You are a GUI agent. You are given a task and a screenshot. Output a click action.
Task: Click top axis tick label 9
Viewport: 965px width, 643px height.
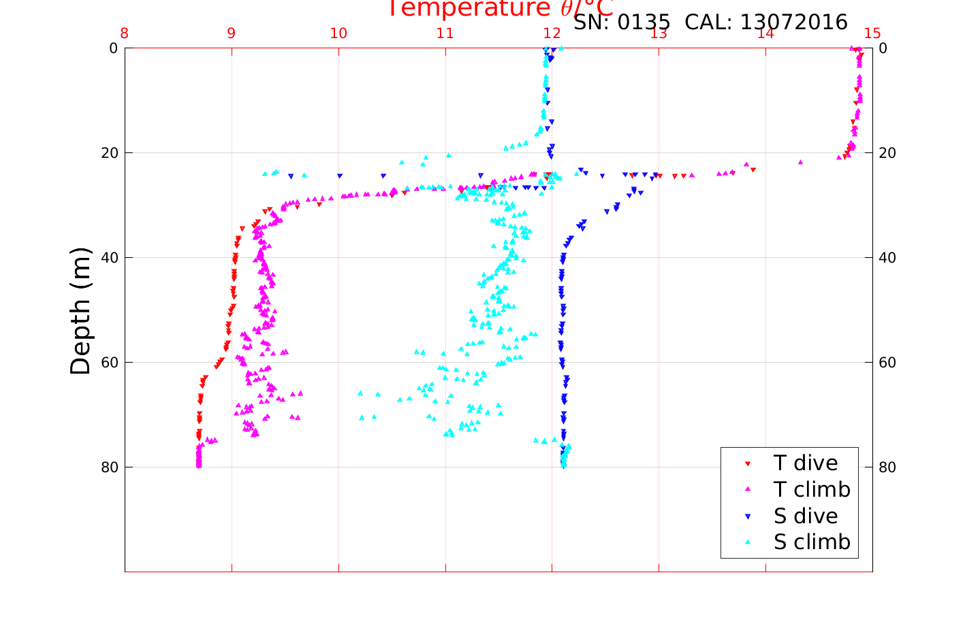(232, 33)
